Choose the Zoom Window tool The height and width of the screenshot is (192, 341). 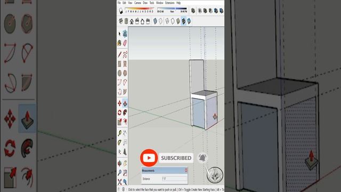pos(125,173)
